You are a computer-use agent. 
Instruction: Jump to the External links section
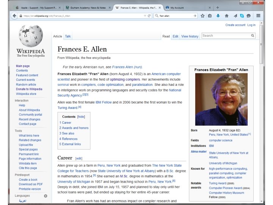point(70,144)
